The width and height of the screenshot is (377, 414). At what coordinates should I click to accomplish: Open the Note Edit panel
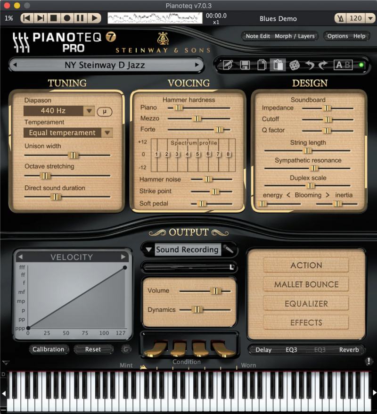pos(258,36)
